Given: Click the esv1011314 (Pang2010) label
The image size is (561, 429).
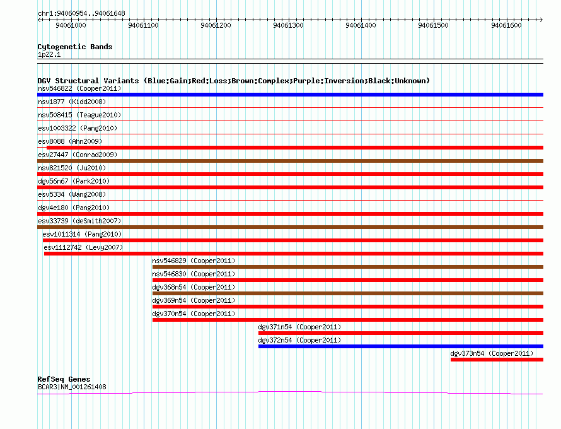Looking at the screenshot, I should pyautogui.click(x=82, y=234).
